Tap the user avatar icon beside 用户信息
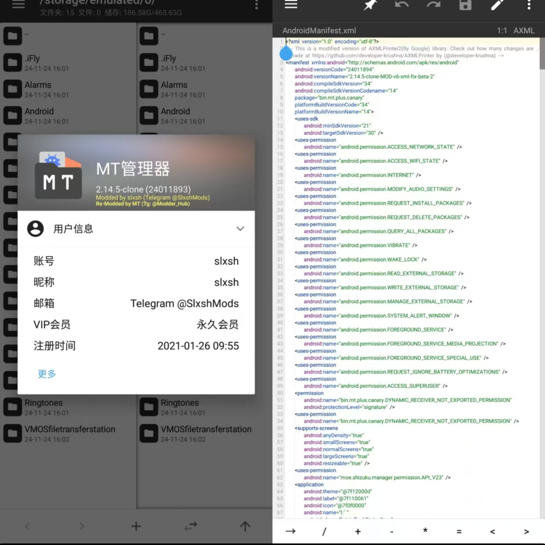 (35, 229)
